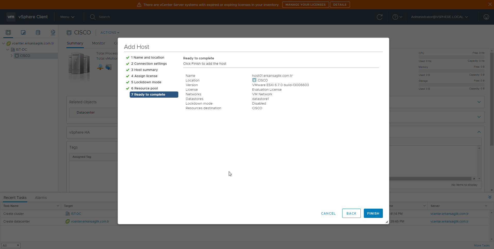The height and width of the screenshot is (249, 494).
Task: Expand the CISCO cluster node
Action: 12,56
